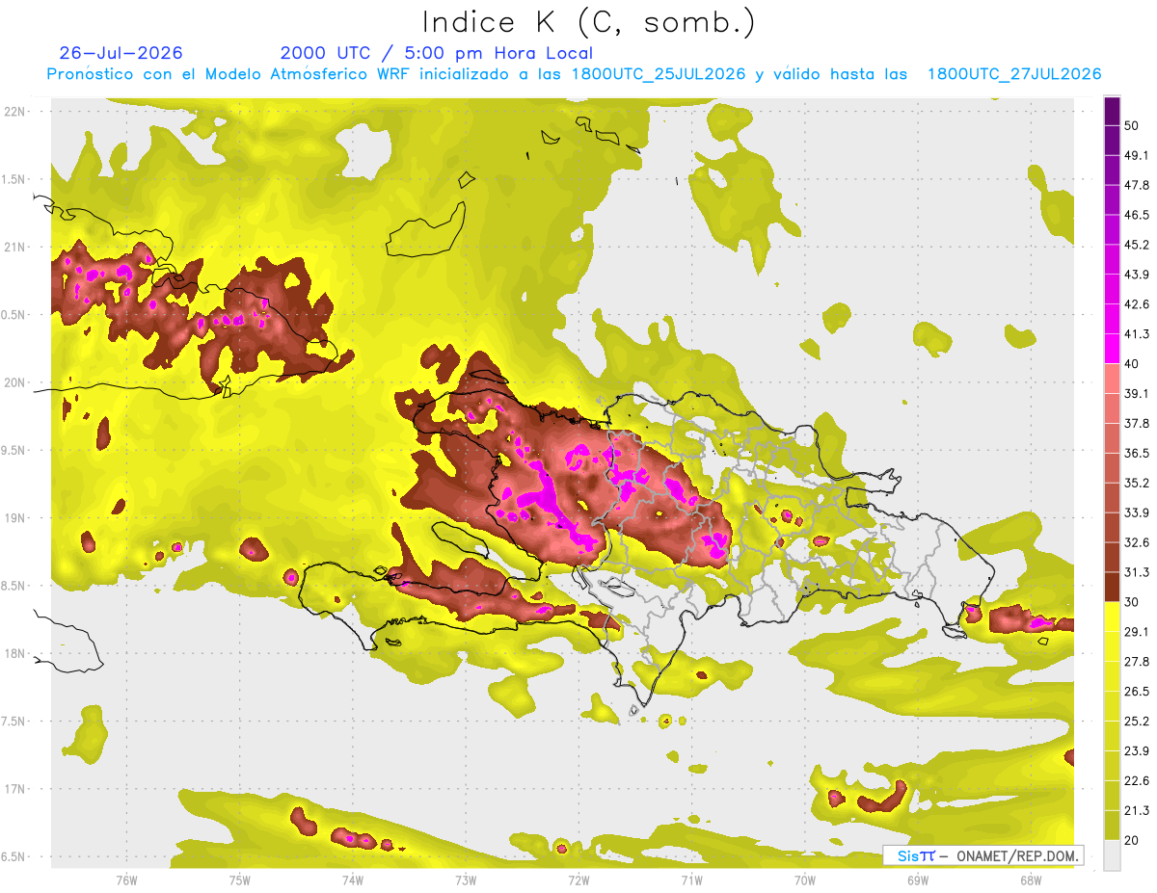
Task: Click the colorbar value '40'
Action: [x=1132, y=364]
